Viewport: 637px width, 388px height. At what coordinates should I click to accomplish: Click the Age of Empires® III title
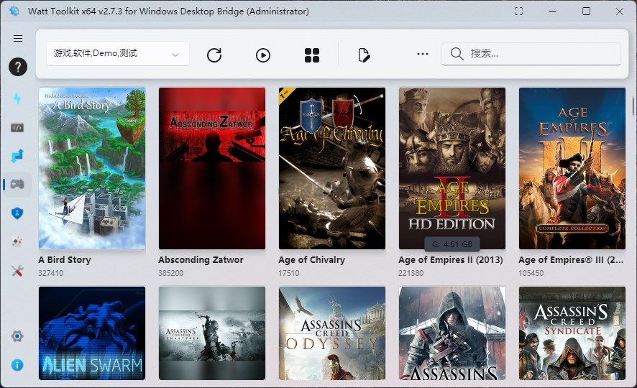571,260
